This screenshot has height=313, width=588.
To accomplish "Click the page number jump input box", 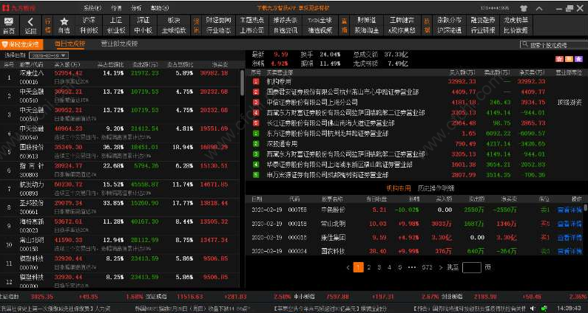I will click(471, 267).
